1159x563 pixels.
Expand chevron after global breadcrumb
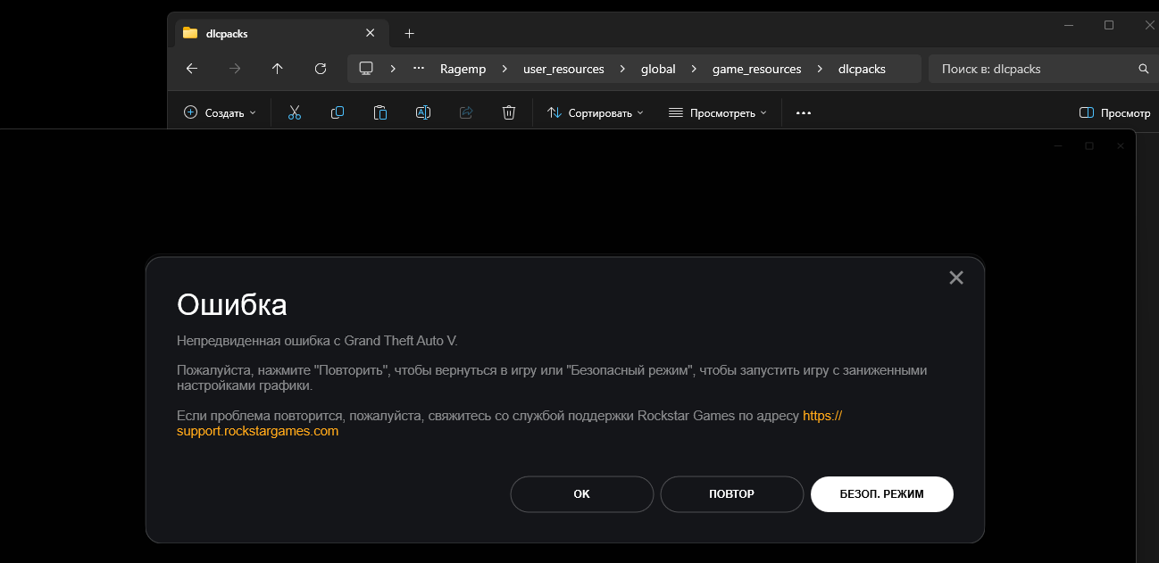(694, 69)
